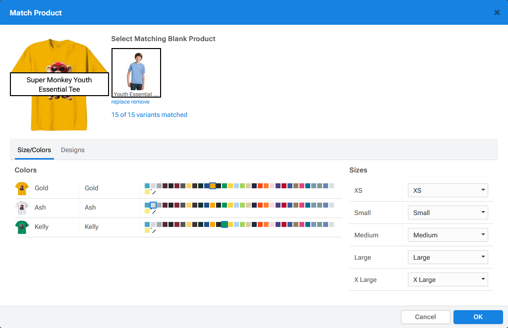Click the Medium size label
This screenshot has height=328, width=508.
pyautogui.click(x=366, y=235)
